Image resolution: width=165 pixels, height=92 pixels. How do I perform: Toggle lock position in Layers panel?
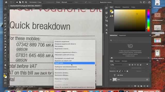click(122, 71)
